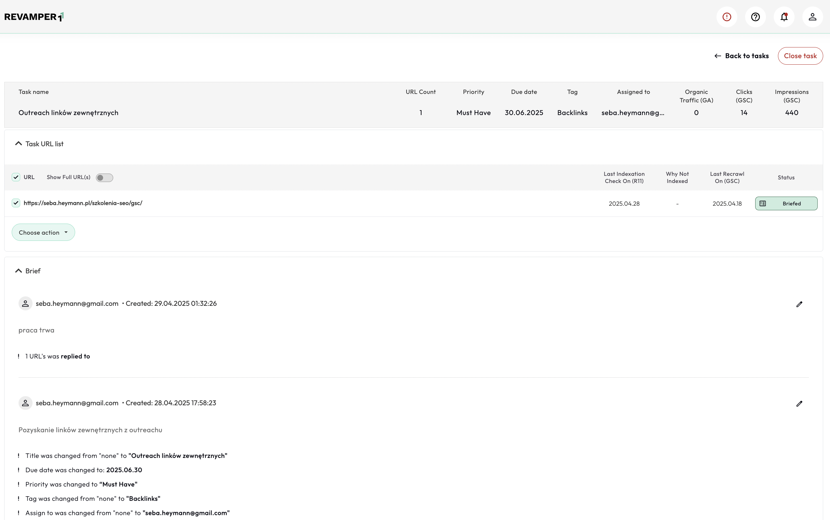Uncheck the URL header select-all checkbox
Screen dimensions: 830x520
click(16, 177)
